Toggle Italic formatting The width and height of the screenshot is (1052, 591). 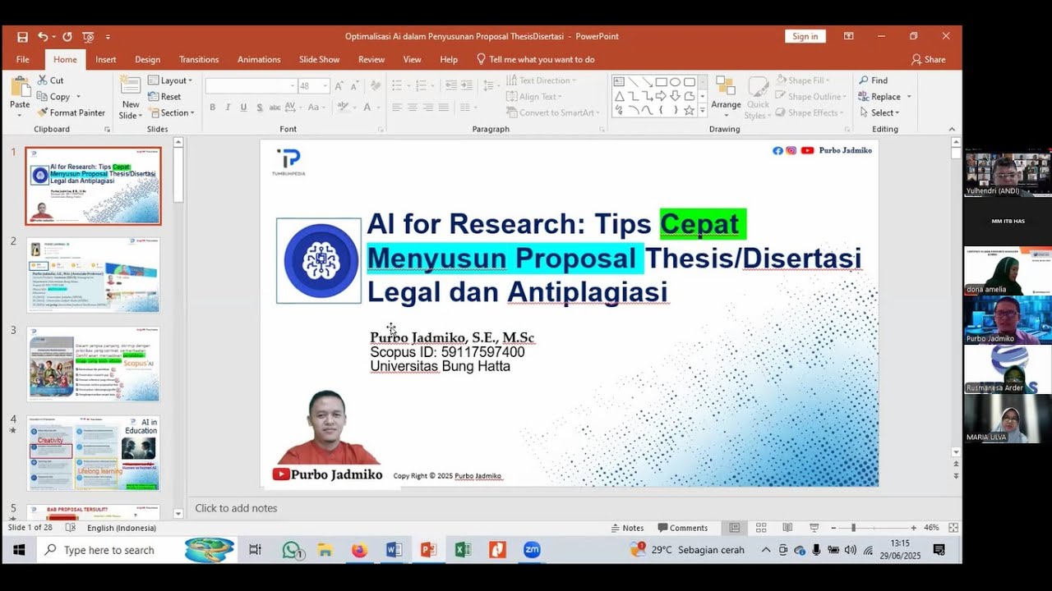pyautogui.click(x=228, y=108)
